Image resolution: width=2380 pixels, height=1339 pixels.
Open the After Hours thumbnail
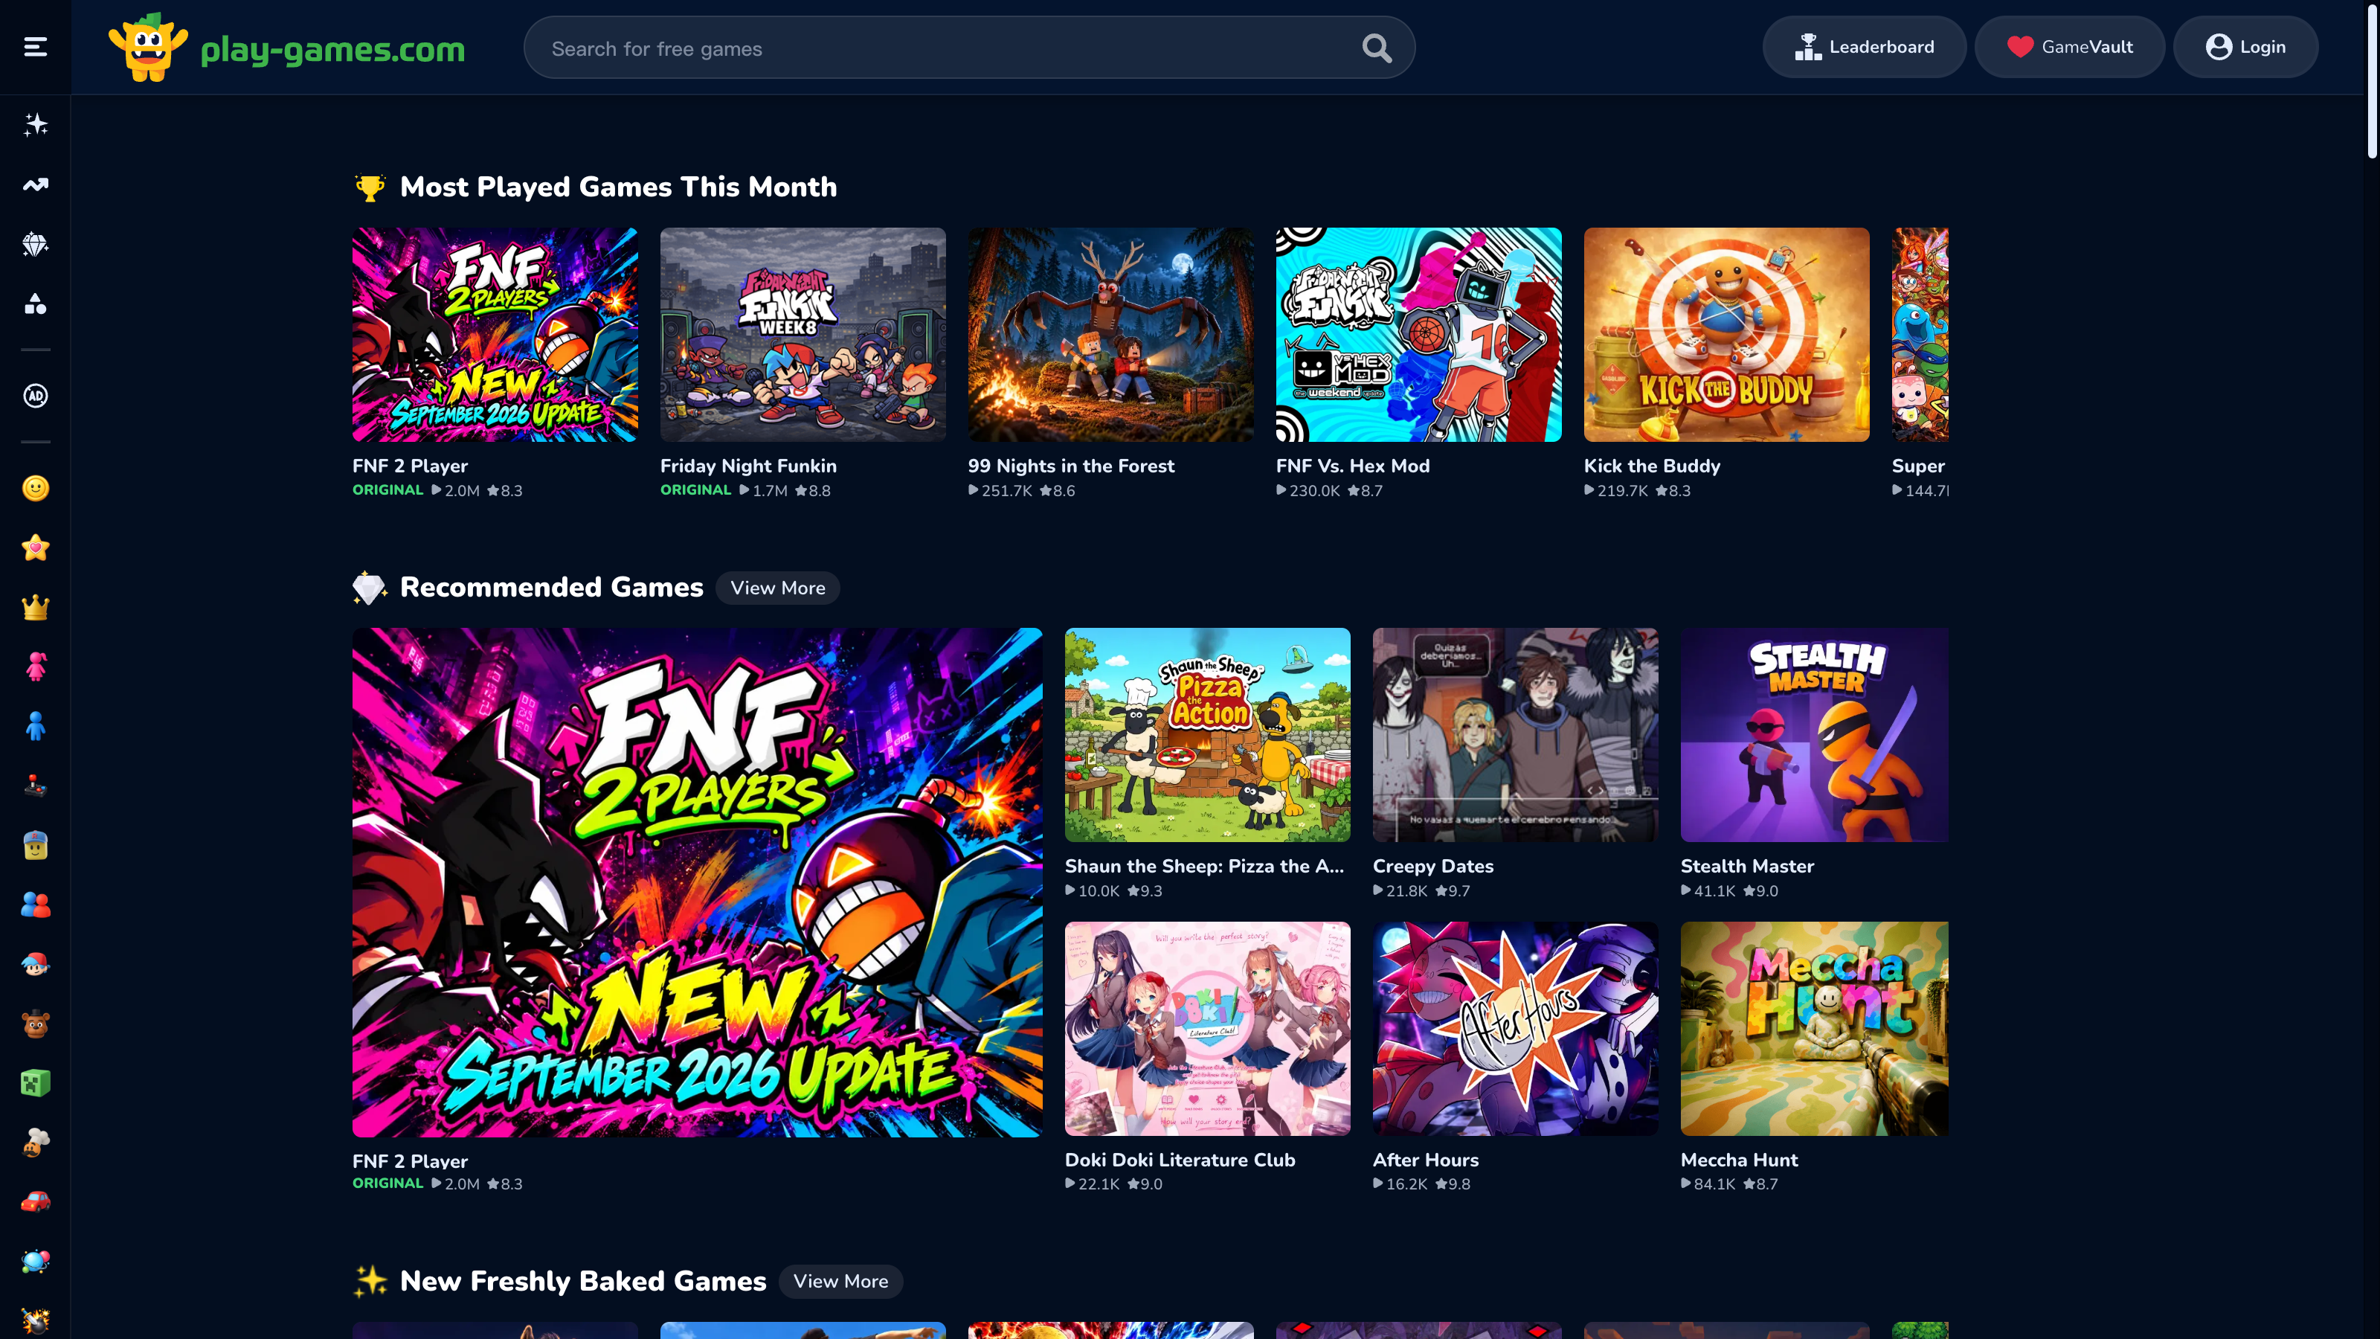1515,1029
